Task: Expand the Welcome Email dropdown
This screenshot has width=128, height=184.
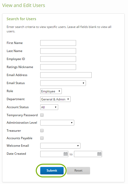Action: 60,146
